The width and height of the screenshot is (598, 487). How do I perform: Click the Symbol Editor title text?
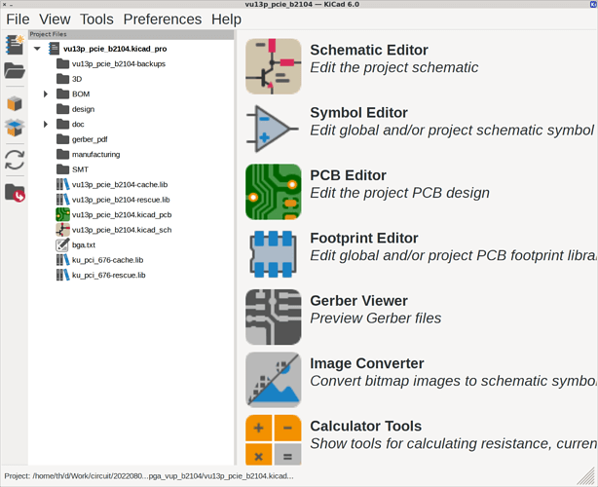click(358, 113)
